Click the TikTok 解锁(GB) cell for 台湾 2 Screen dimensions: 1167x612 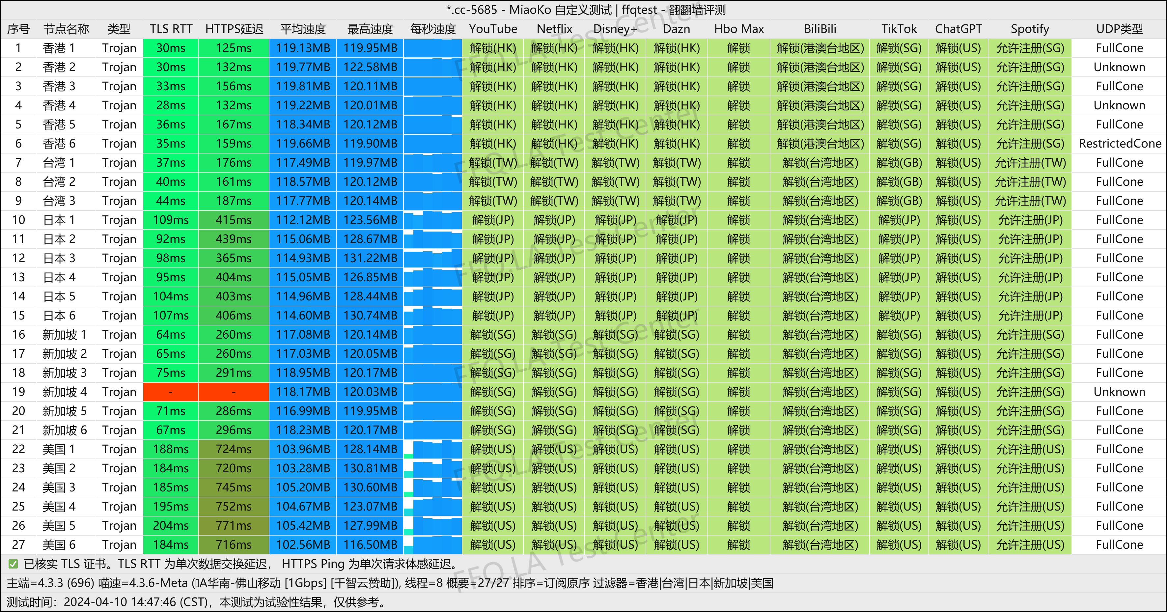pos(899,181)
